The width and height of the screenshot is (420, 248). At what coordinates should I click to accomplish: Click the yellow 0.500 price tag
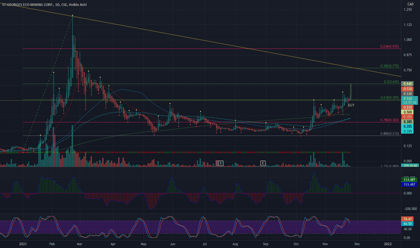coord(408,112)
